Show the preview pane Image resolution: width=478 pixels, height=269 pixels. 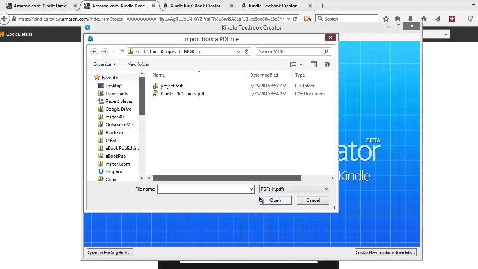click(x=314, y=64)
